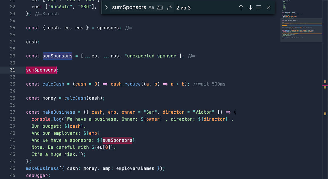Close the find widget
328x179 pixels.
click(269, 7)
